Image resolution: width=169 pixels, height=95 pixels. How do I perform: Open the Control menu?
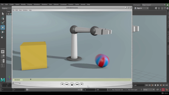(x=71, y=4)
